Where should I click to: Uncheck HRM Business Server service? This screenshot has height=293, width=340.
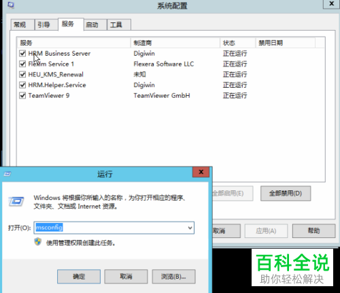click(x=22, y=54)
